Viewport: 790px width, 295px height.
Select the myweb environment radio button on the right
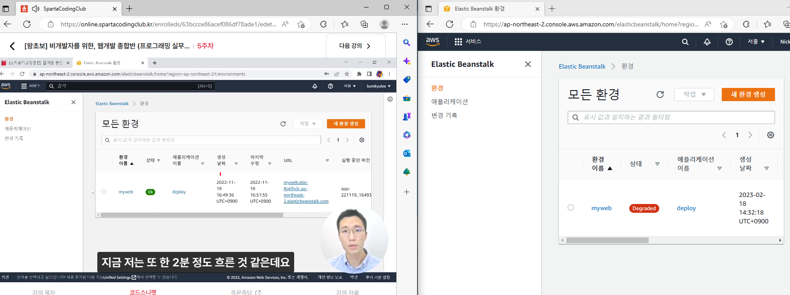pos(571,208)
